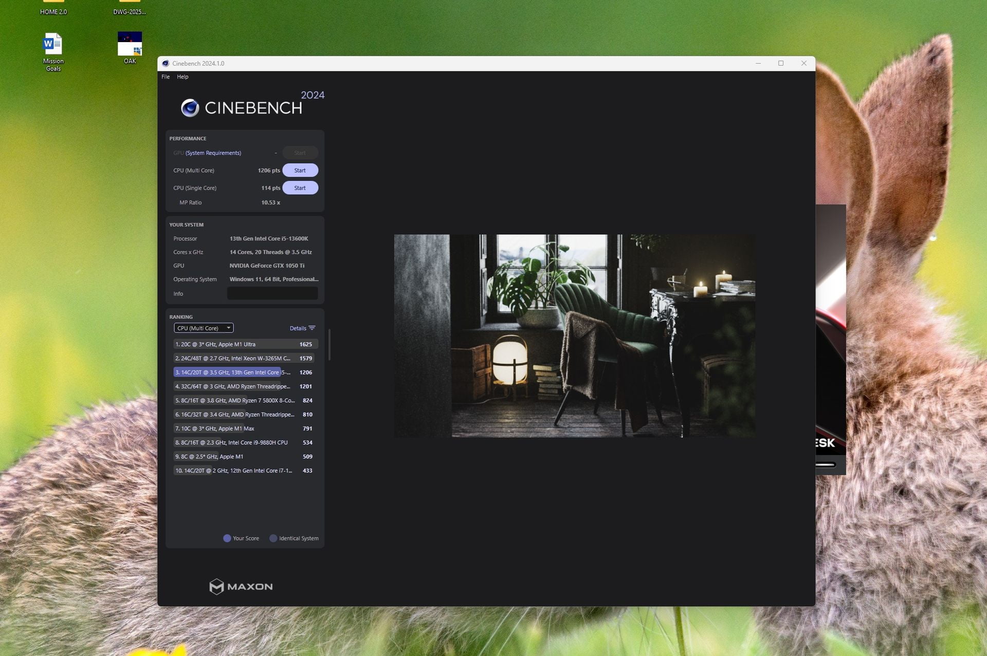Click the Identical System legend dot

pos(273,538)
